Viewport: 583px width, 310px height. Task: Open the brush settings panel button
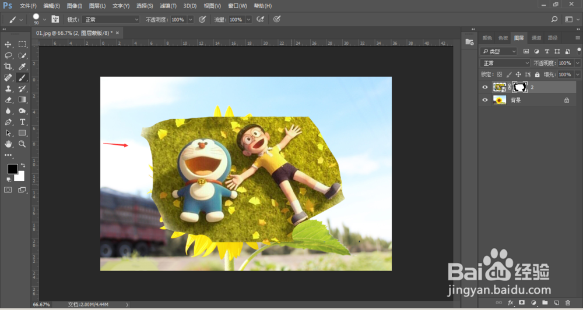point(55,19)
